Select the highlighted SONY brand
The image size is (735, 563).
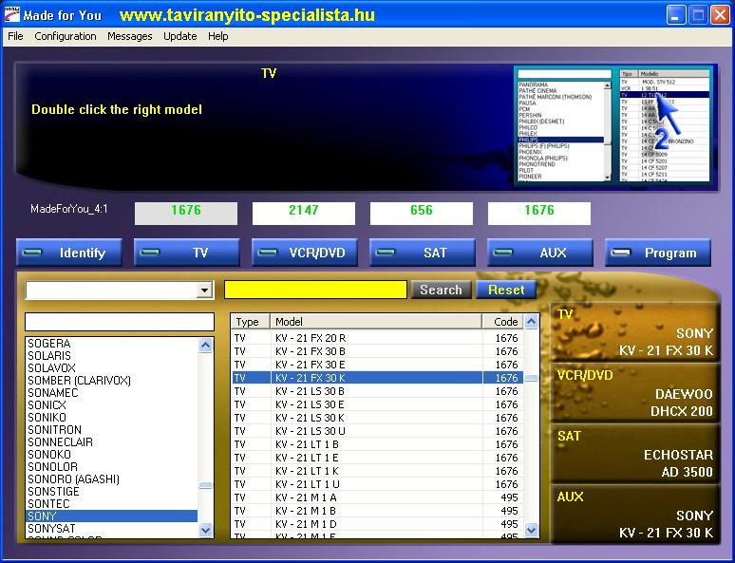point(111,516)
